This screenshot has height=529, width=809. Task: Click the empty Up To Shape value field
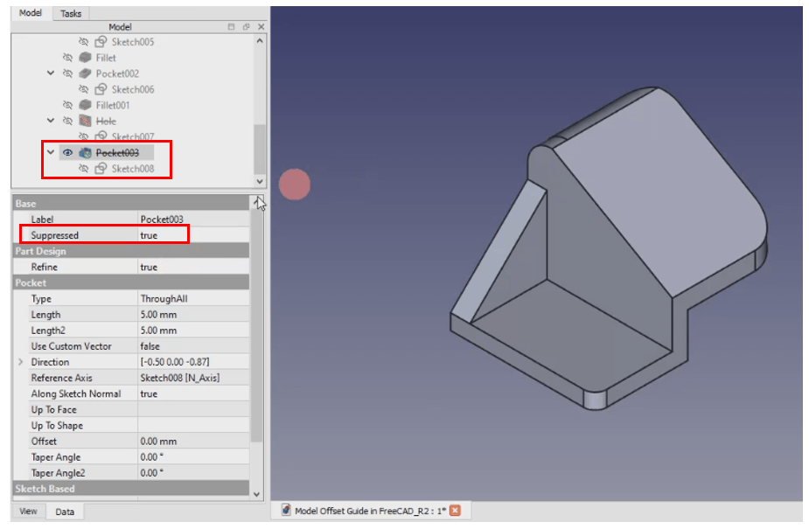(x=193, y=425)
